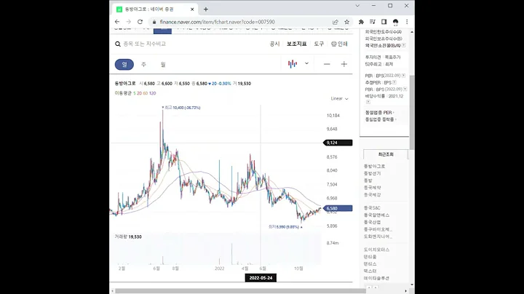Open the 공시 menu
The image size is (524, 294).
pos(274,44)
